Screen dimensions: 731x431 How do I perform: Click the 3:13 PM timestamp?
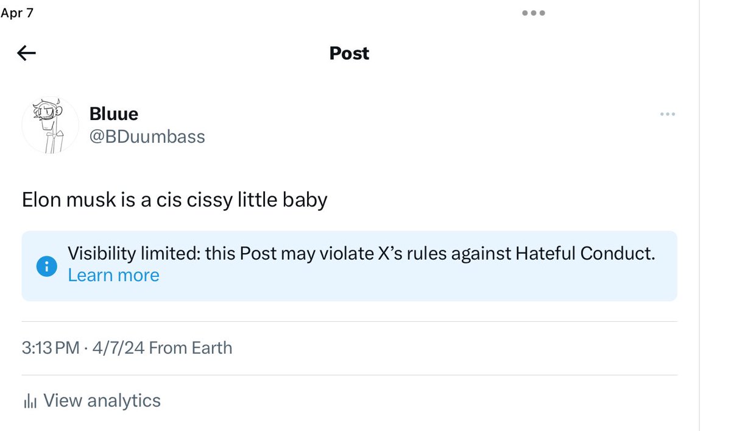[x=51, y=348]
